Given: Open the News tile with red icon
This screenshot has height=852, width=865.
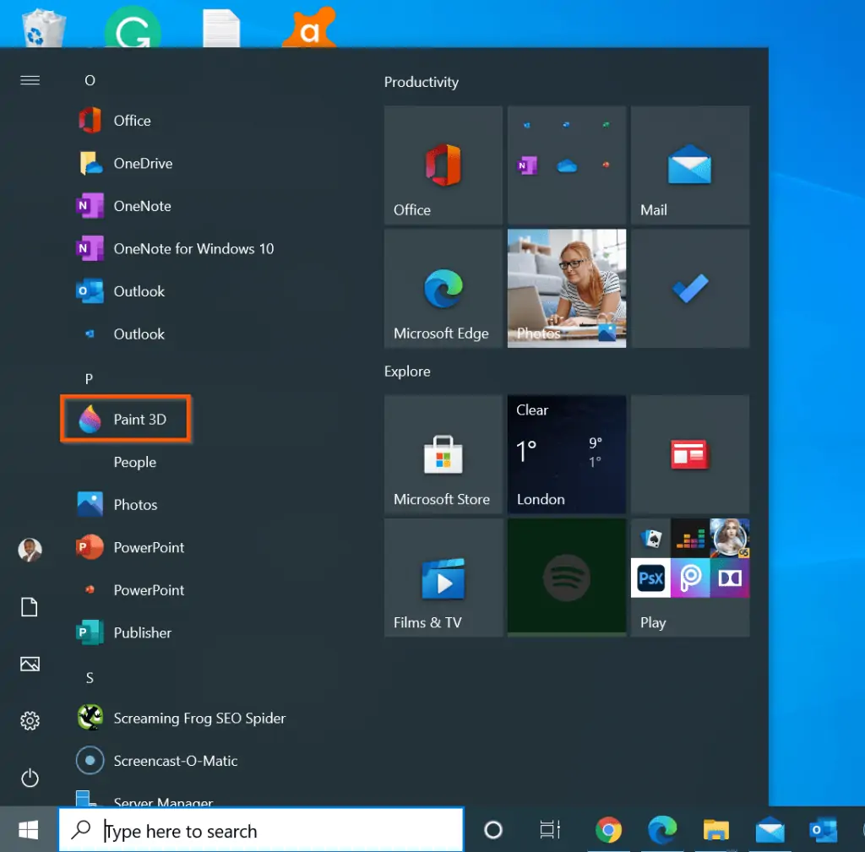Looking at the screenshot, I should tap(689, 454).
